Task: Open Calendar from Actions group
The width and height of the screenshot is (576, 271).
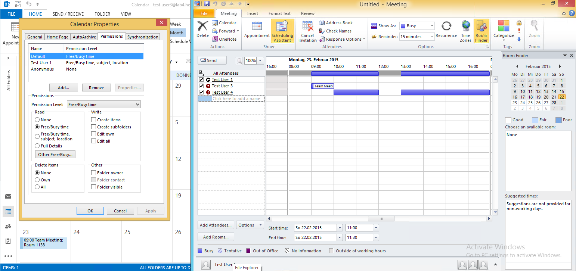Action: [224, 23]
